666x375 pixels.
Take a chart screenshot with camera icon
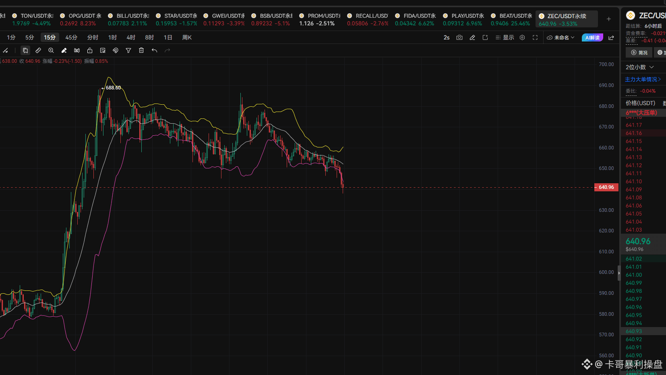459,37
